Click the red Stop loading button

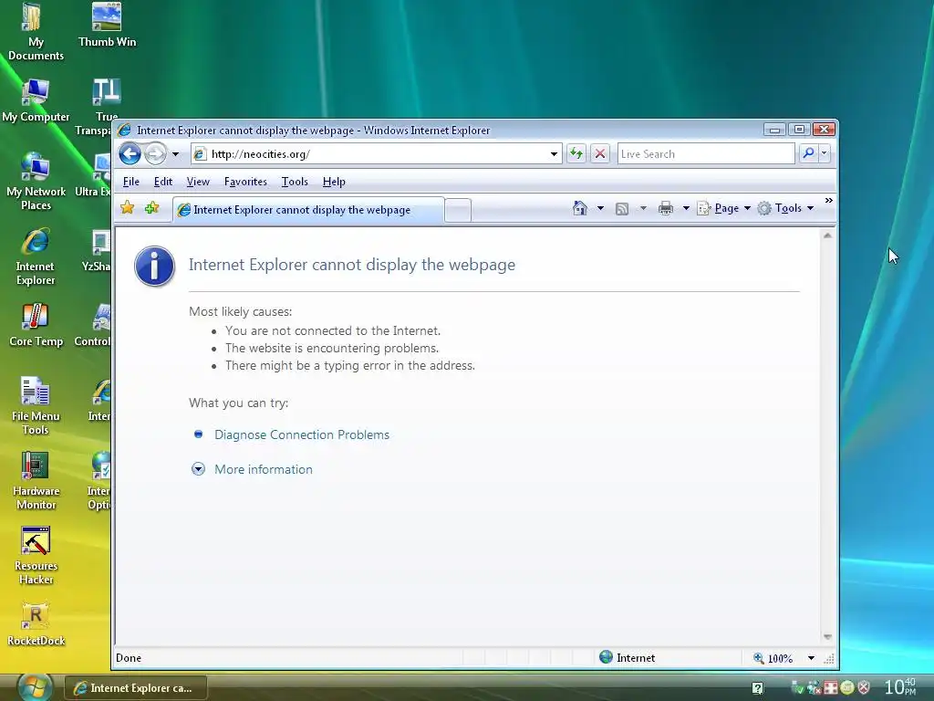[x=600, y=153]
